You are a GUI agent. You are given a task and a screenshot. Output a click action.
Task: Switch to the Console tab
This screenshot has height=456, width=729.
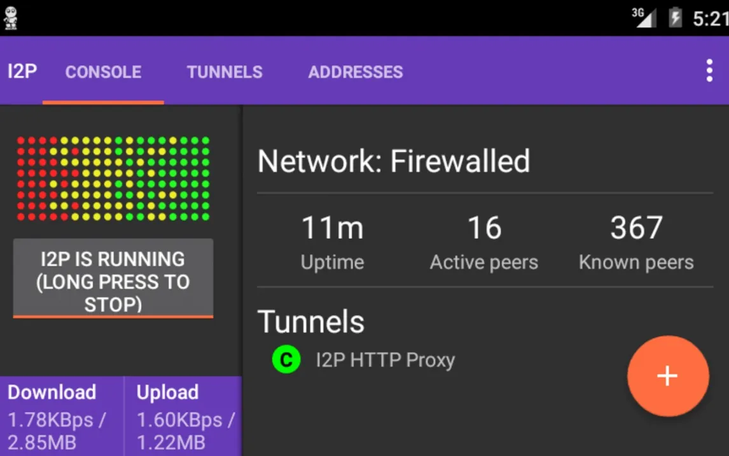(103, 72)
